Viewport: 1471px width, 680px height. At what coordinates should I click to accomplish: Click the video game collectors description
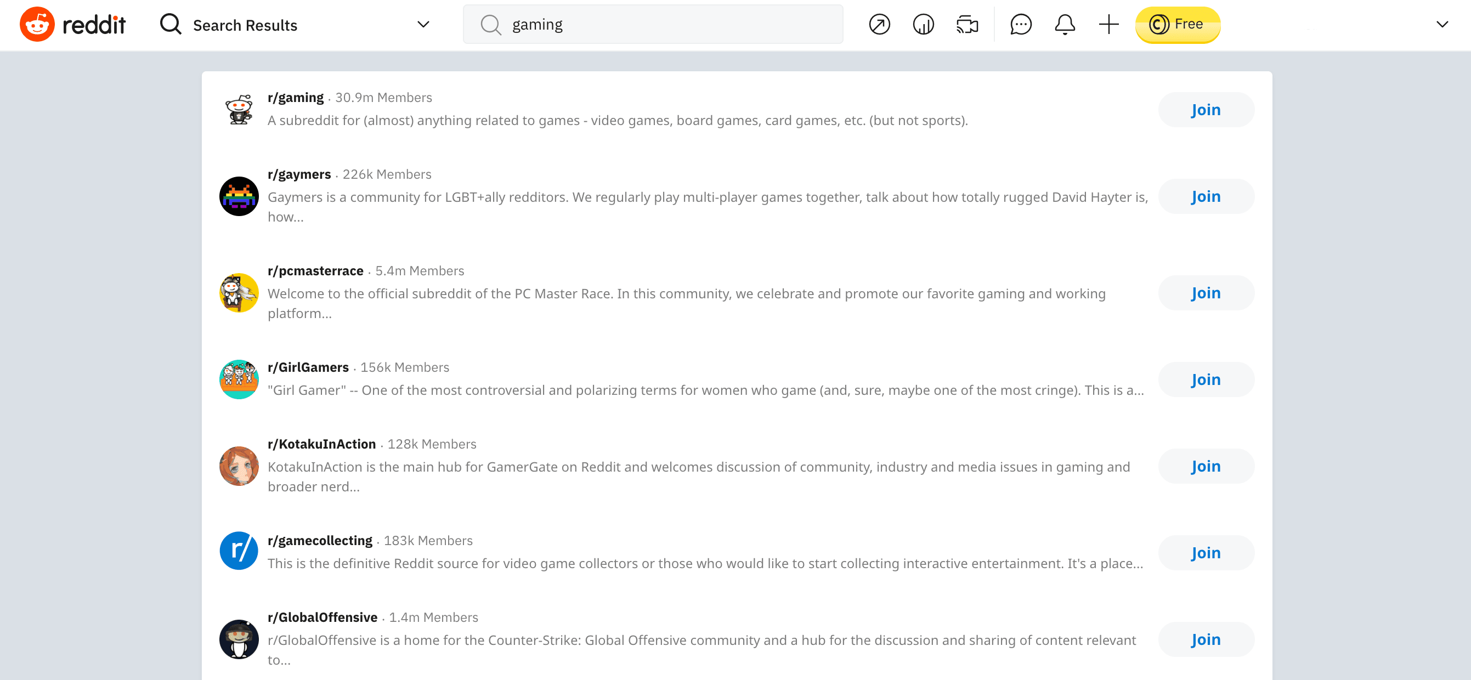[705, 564]
